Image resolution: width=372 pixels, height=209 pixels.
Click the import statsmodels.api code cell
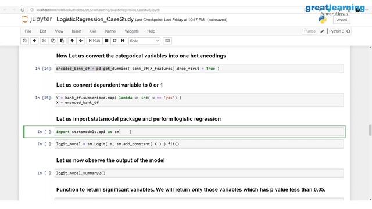(199, 132)
